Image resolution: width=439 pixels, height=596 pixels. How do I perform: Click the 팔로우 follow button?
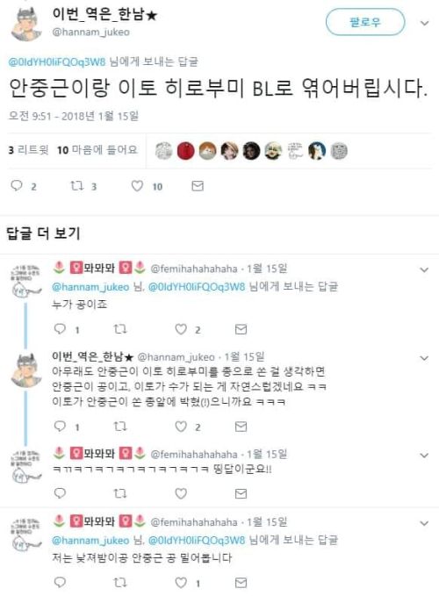coord(365,23)
